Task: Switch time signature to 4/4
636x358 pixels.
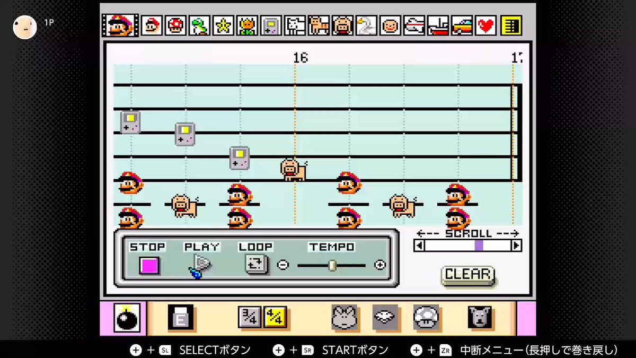Action: 275,317
